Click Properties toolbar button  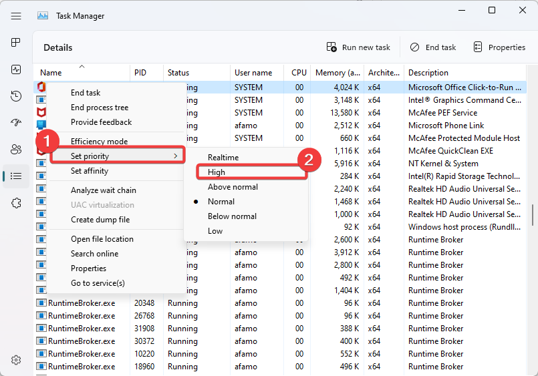499,47
